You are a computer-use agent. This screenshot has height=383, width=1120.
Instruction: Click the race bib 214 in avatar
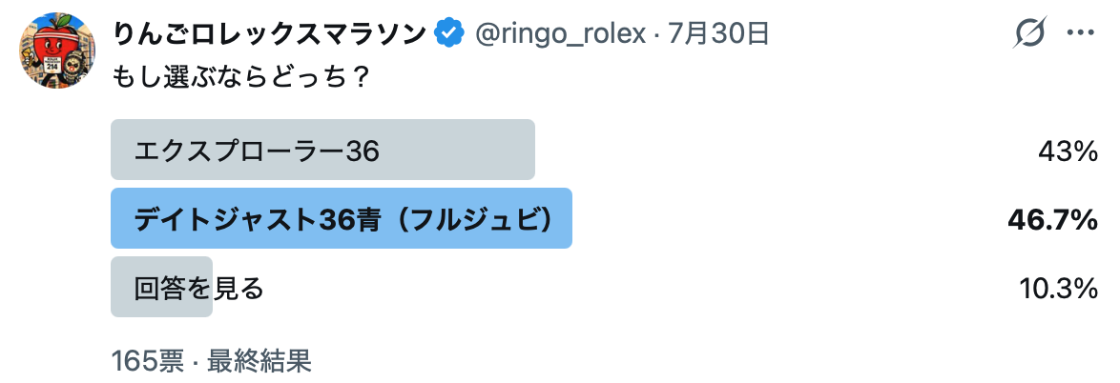click(x=52, y=64)
